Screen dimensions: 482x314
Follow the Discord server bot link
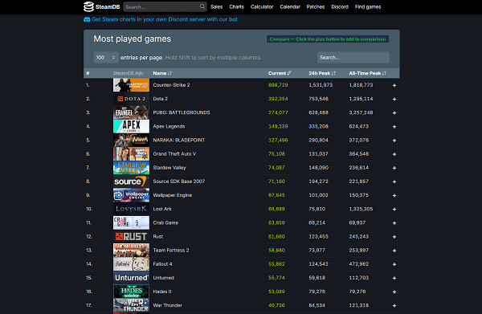(165, 19)
